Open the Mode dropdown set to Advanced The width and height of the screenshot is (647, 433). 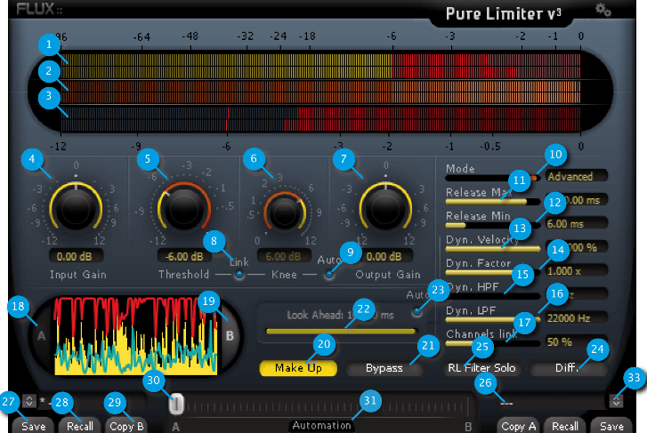[x=576, y=177]
